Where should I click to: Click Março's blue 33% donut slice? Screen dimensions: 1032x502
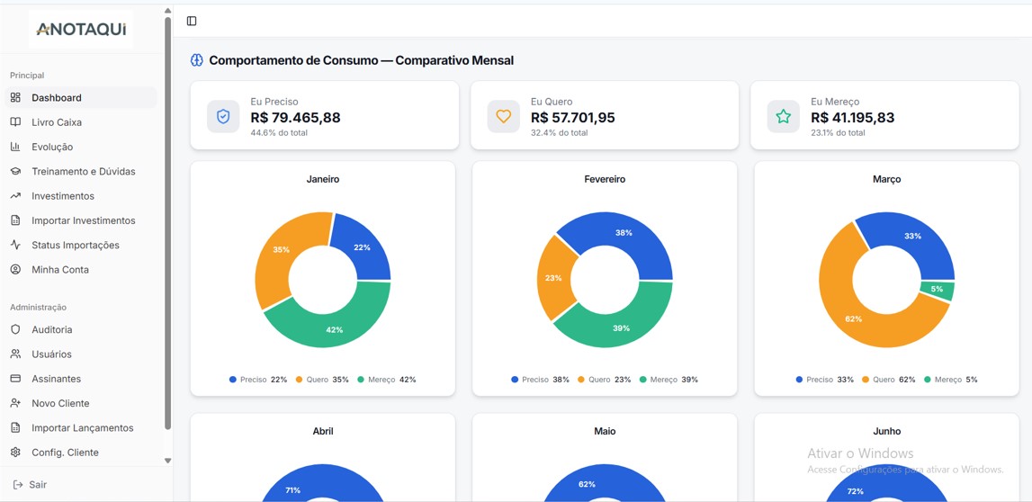912,238
